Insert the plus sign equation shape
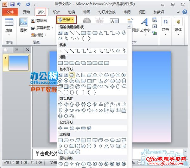Screen dimensions: 190x168 pyautogui.click(x=60, y=128)
